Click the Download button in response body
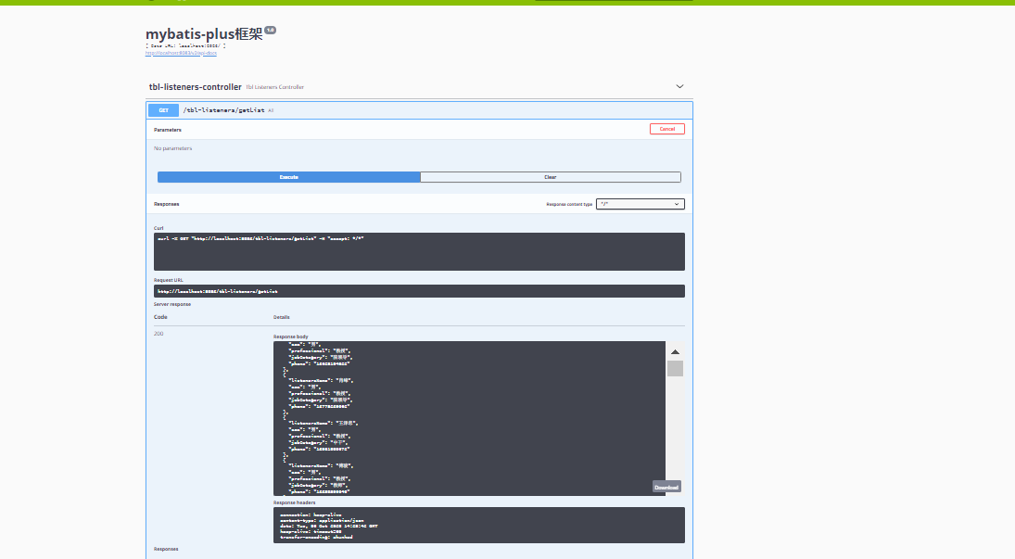This screenshot has width=1015, height=559. (666, 487)
